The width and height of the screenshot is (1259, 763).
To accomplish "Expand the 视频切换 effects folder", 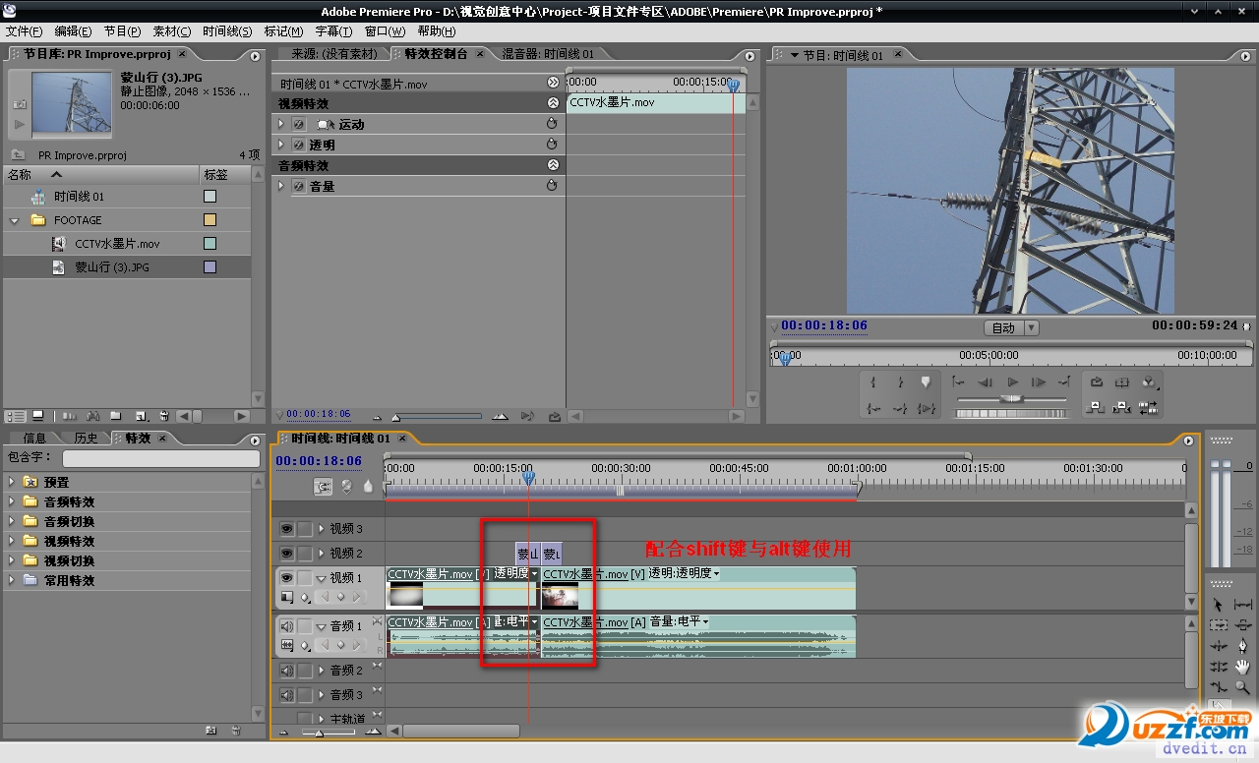I will (x=12, y=560).
